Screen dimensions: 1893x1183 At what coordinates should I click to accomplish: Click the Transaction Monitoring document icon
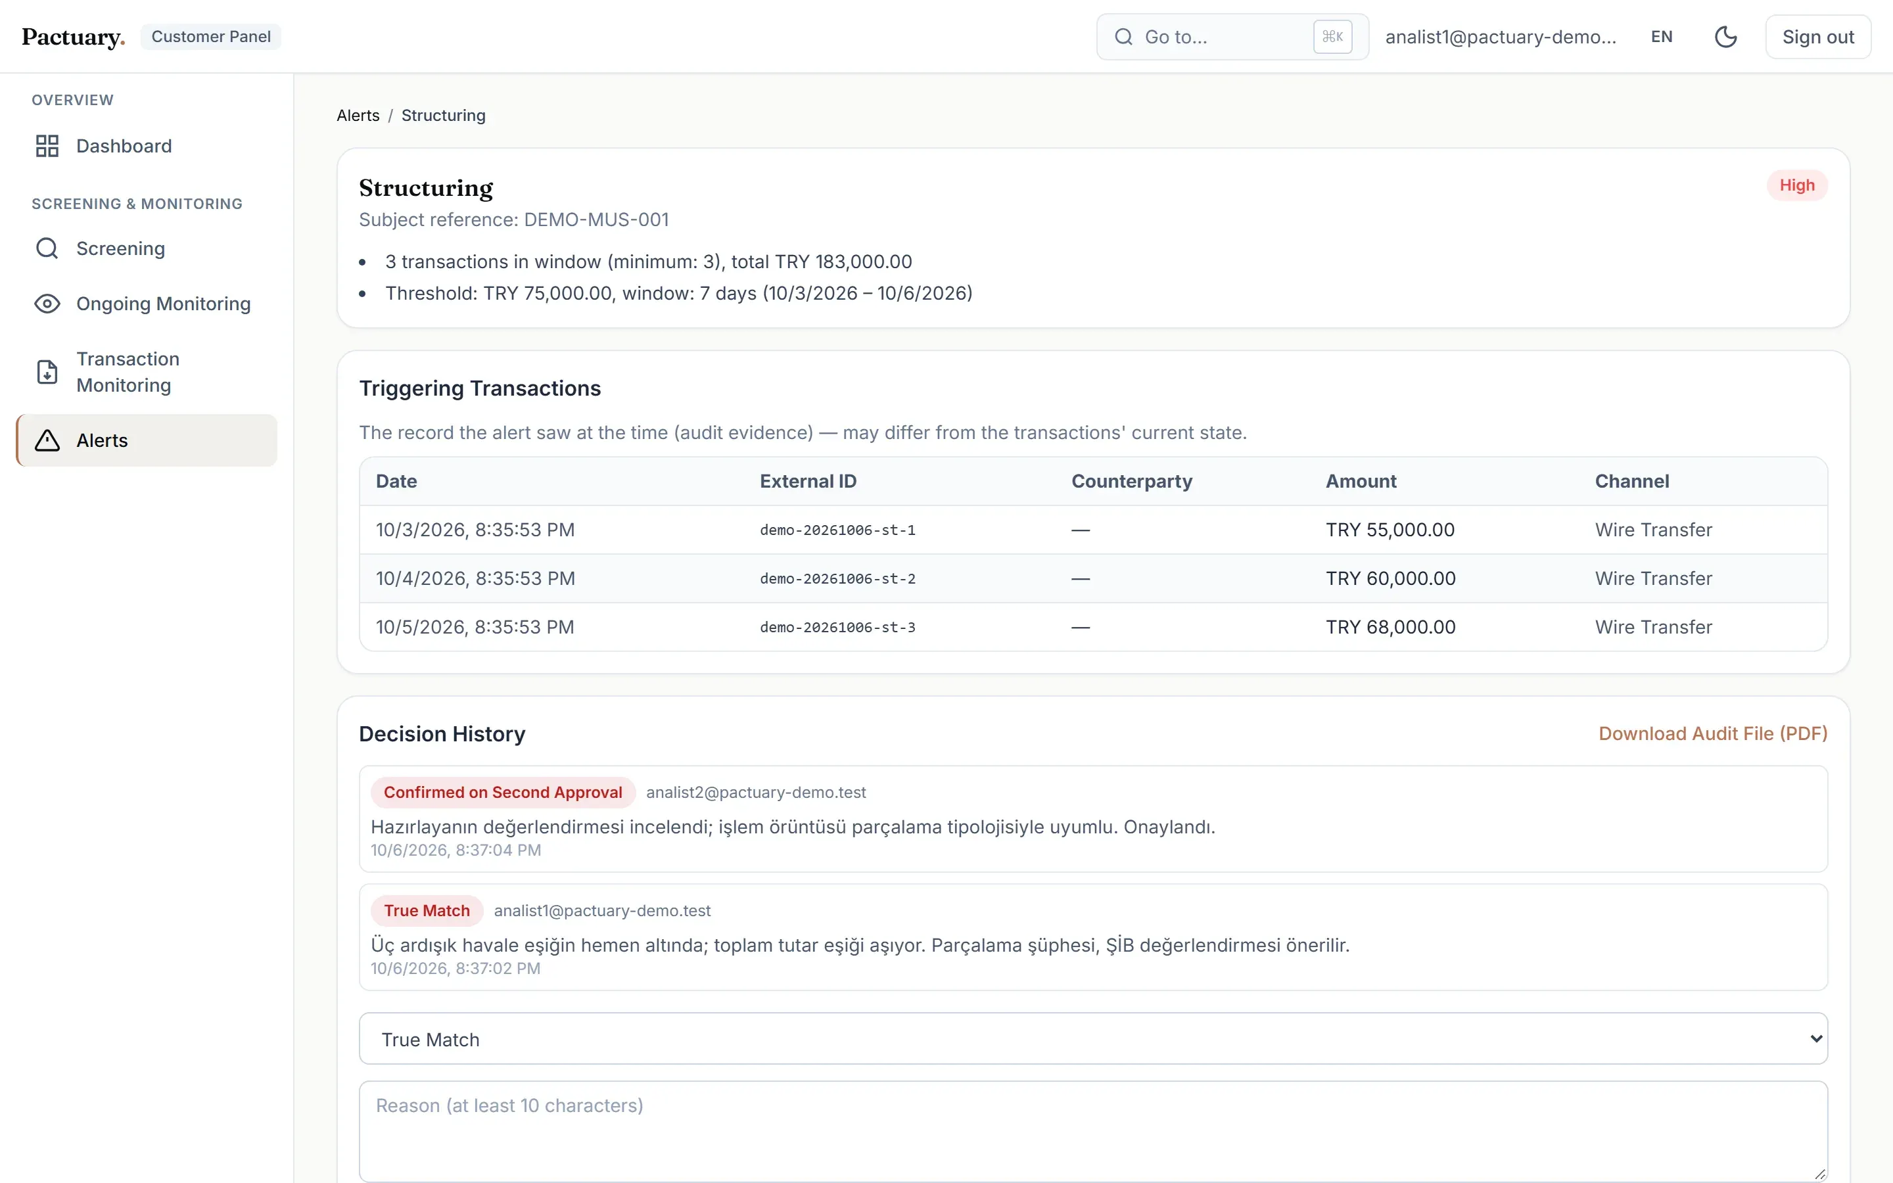47,371
